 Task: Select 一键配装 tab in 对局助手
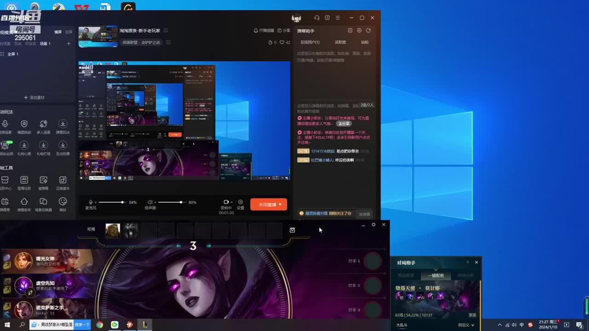(436, 276)
